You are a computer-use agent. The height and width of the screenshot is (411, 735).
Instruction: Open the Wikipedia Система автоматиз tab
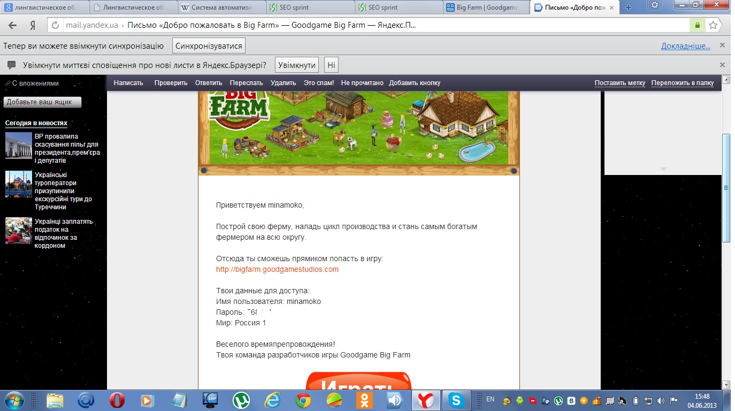click(x=221, y=7)
